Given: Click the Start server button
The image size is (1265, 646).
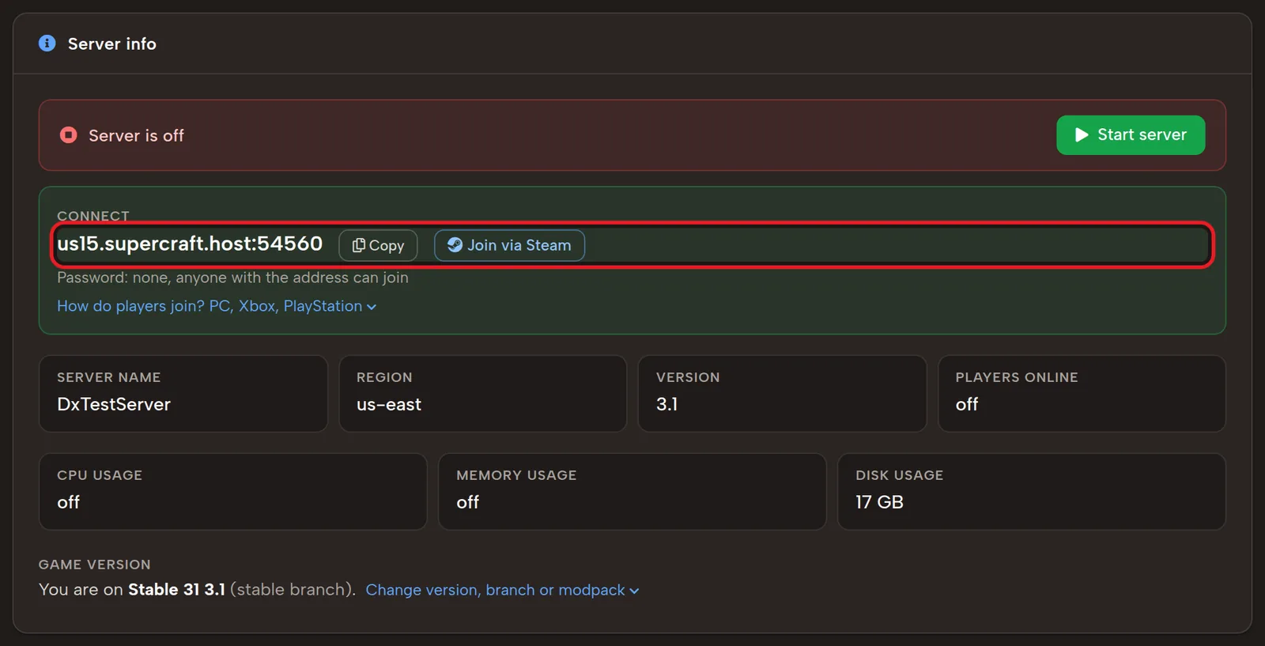Looking at the screenshot, I should point(1131,135).
